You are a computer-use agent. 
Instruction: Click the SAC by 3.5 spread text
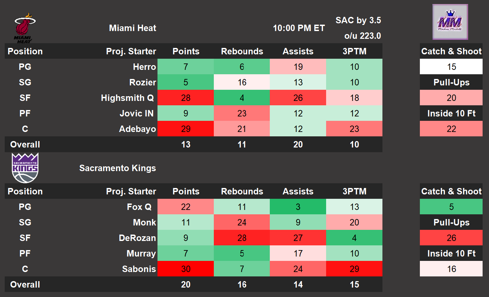click(x=358, y=20)
